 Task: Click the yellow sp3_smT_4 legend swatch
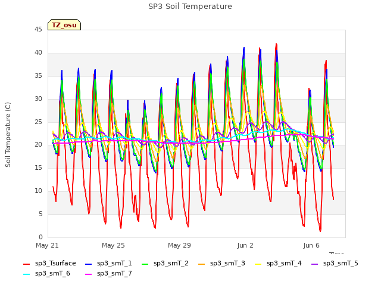258,264
